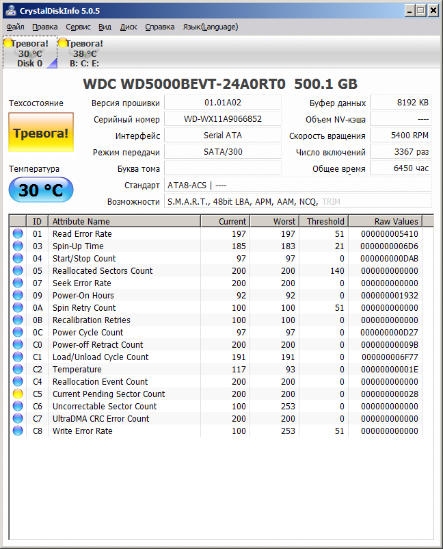Click status icon for Temperature attribute
The width and height of the screenshot is (443, 549).
tap(18, 369)
